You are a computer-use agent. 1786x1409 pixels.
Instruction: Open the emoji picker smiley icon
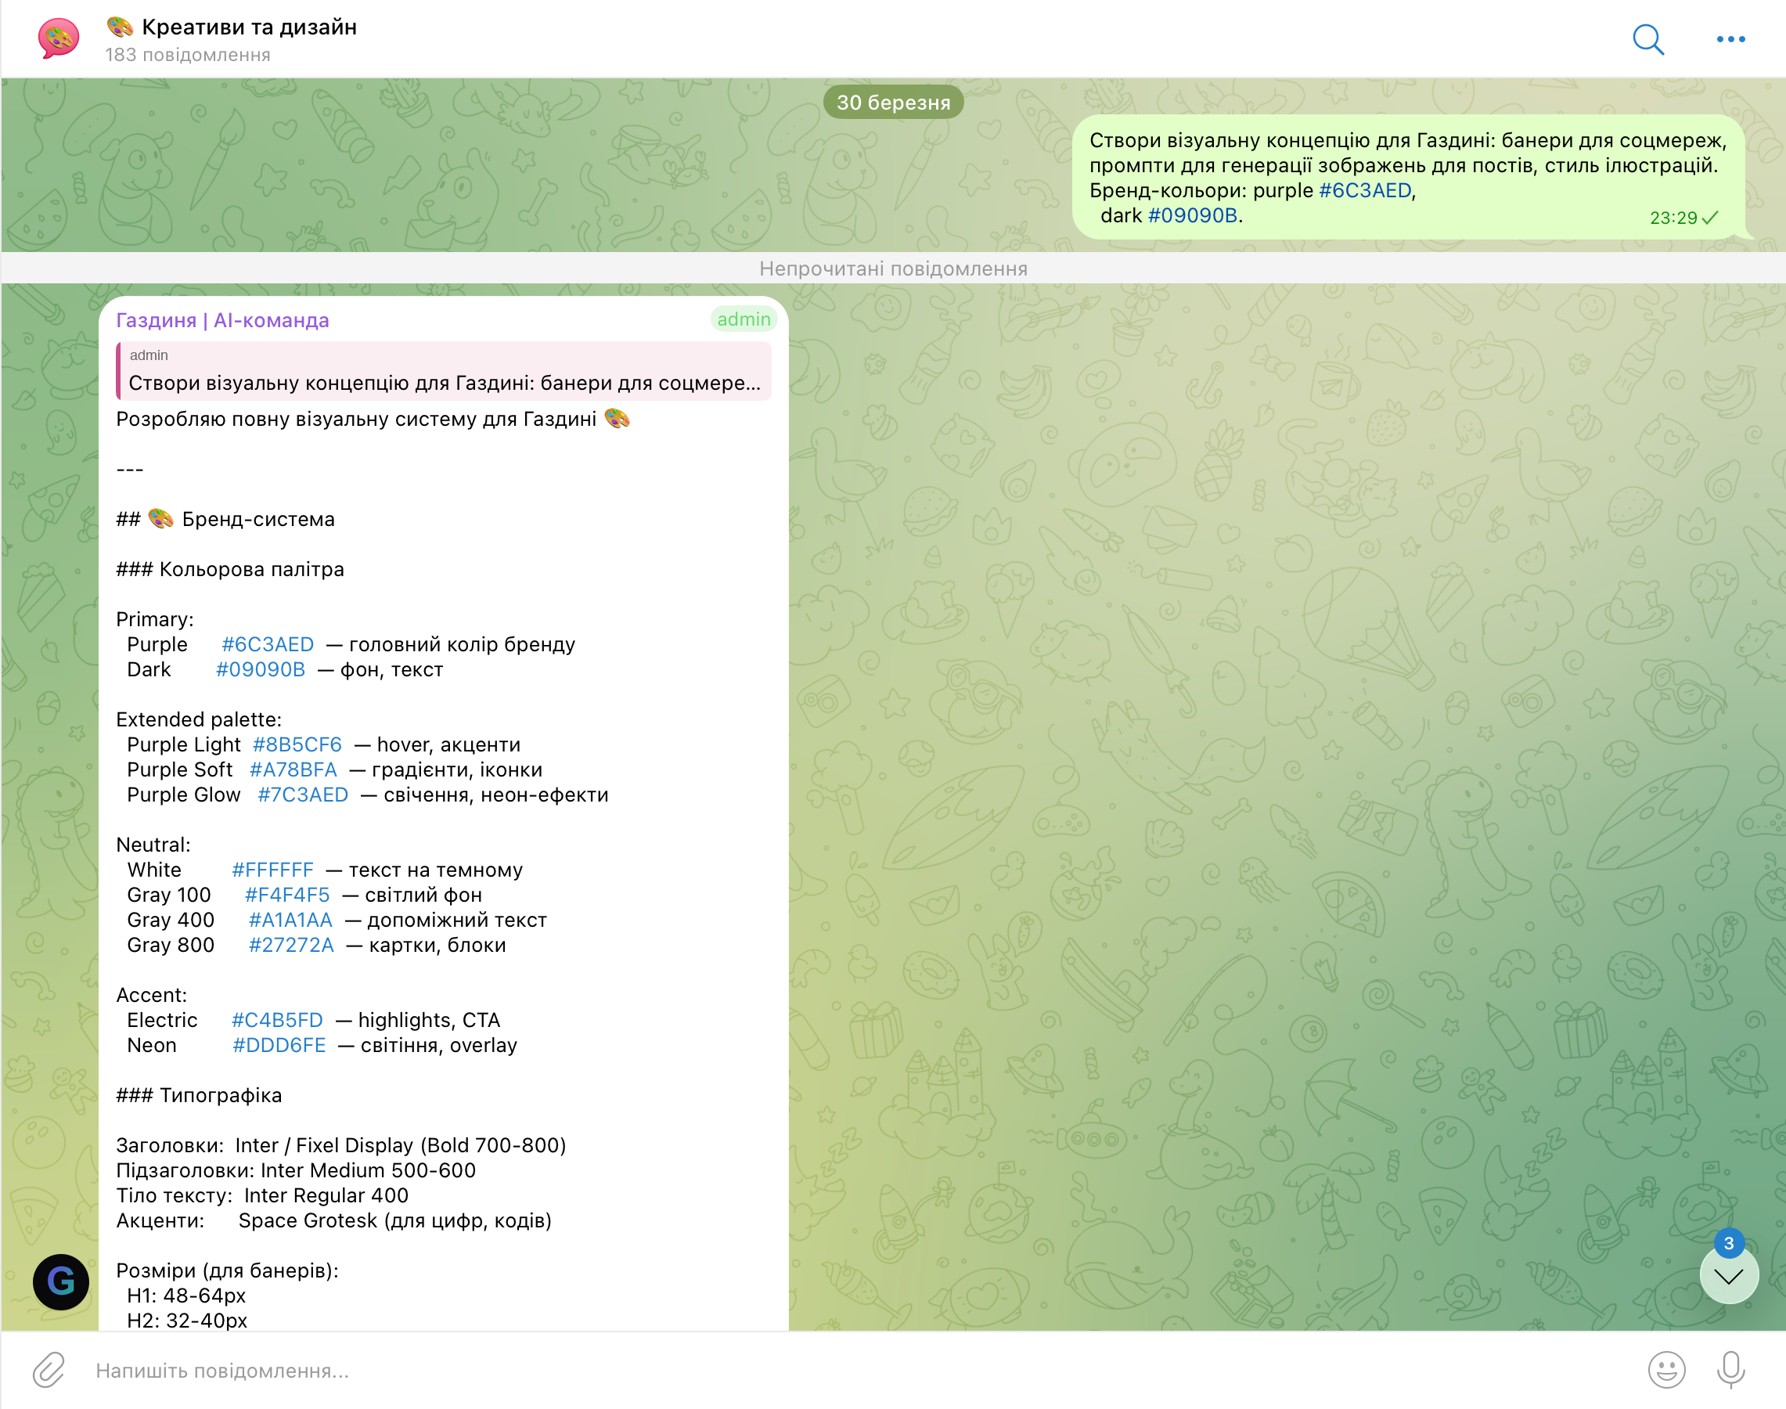pyautogui.click(x=1665, y=1370)
